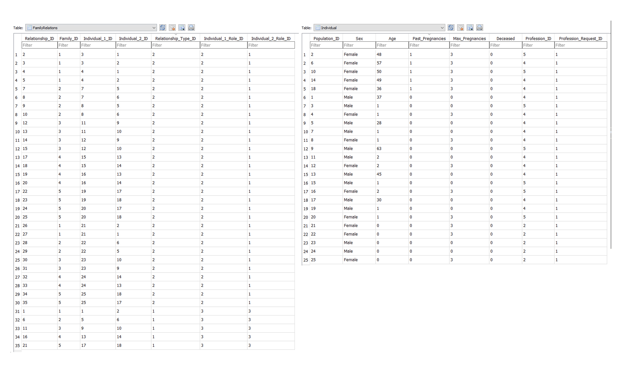
Task: Focus the Population_ID filter field
Action: tap(326, 45)
